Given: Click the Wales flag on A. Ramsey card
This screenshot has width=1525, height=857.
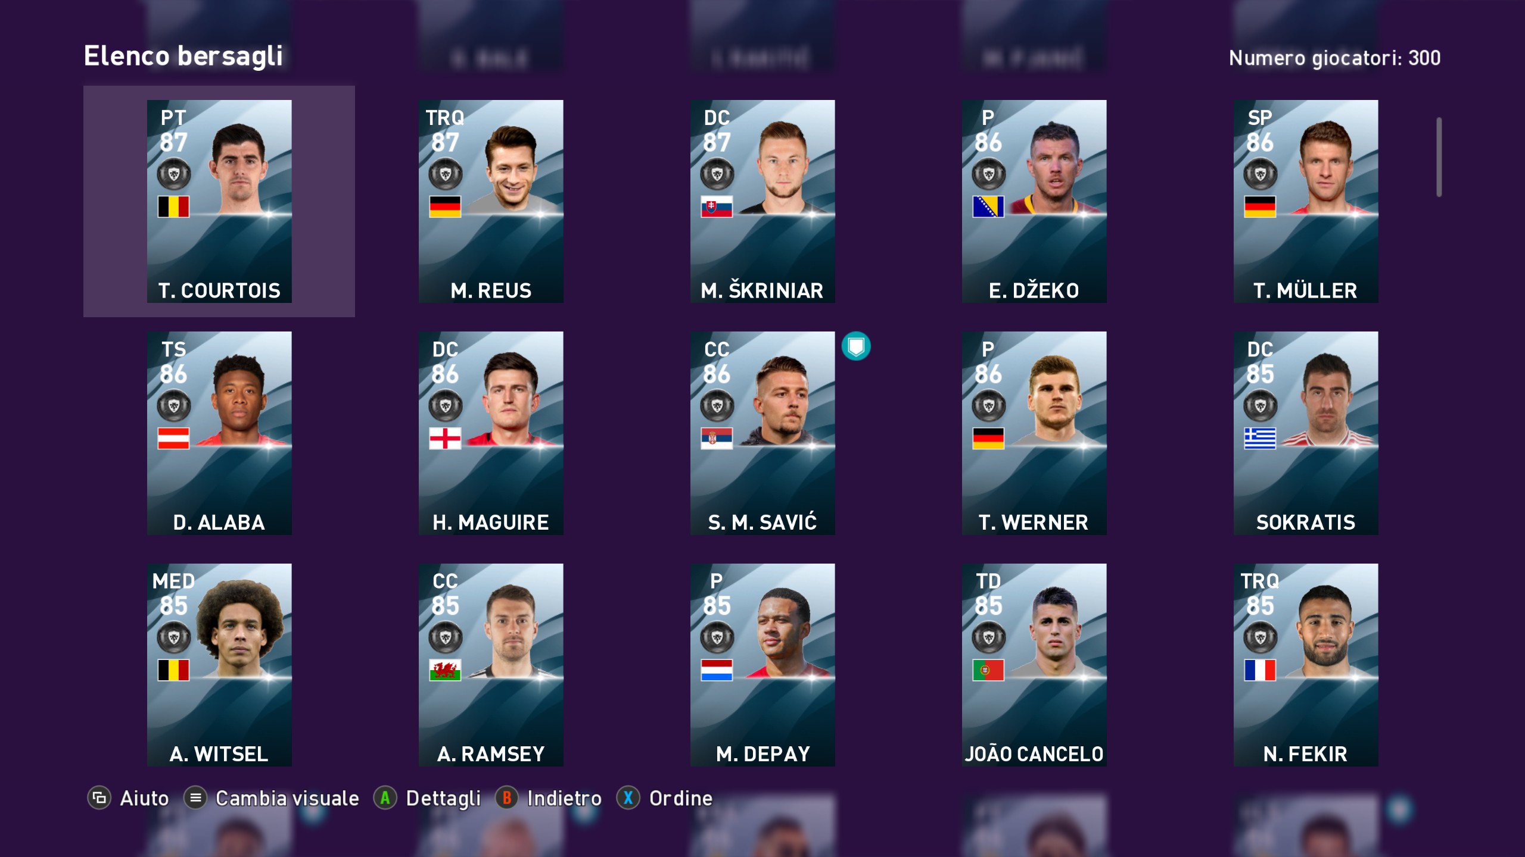Looking at the screenshot, I should [x=445, y=670].
